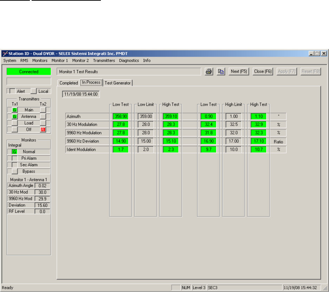Open the Diagnostics menu
The height and width of the screenshot is (292, 329).
click(x=129, y=60)
